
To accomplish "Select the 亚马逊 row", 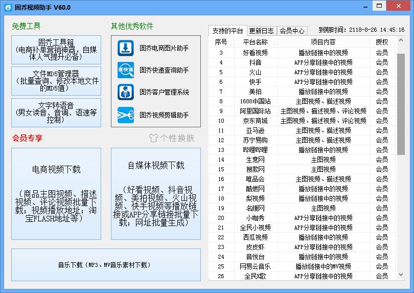I will click(302, 130).
